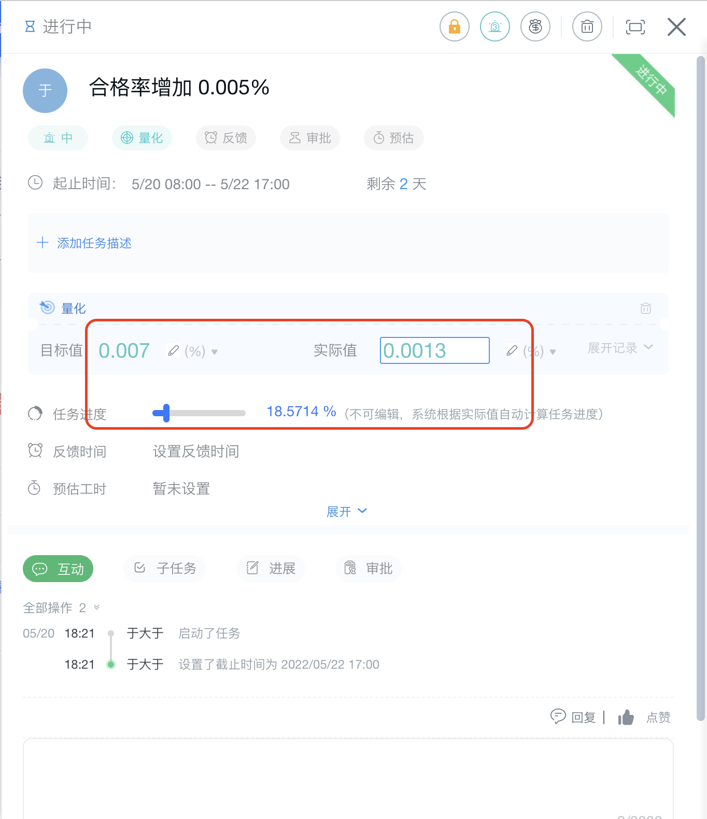
Task: Click the orange lock icon
Action: point(455,26)
